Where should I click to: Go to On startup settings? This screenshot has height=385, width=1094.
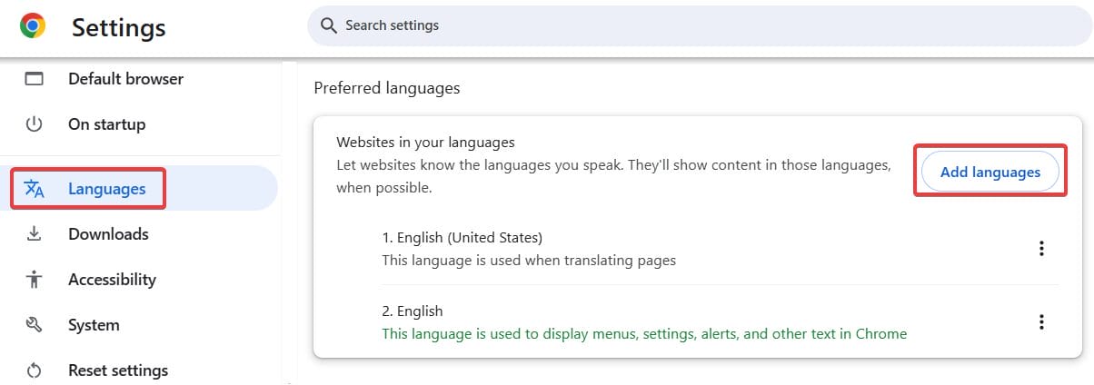click(106, 124)
